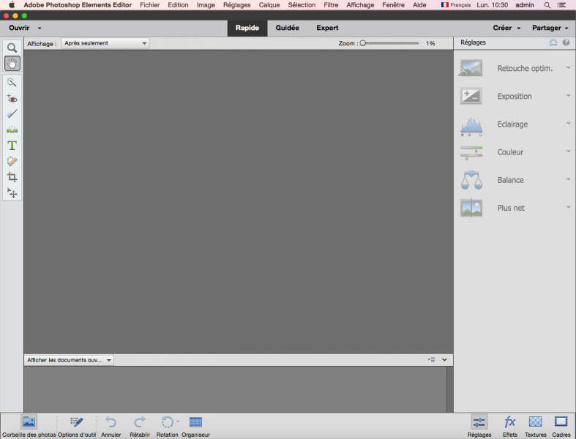Viewport: 576px width, 439px height.
Task: Open the Créer dropdown
Action: (x=506, y=28)
